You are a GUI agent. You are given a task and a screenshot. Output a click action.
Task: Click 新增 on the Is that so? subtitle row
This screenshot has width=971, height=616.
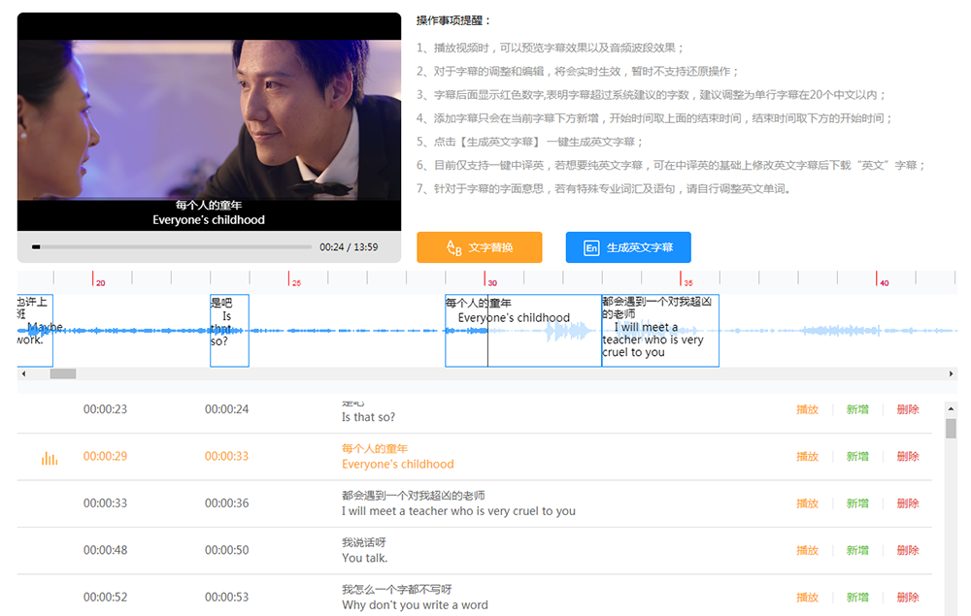point(857,409)
